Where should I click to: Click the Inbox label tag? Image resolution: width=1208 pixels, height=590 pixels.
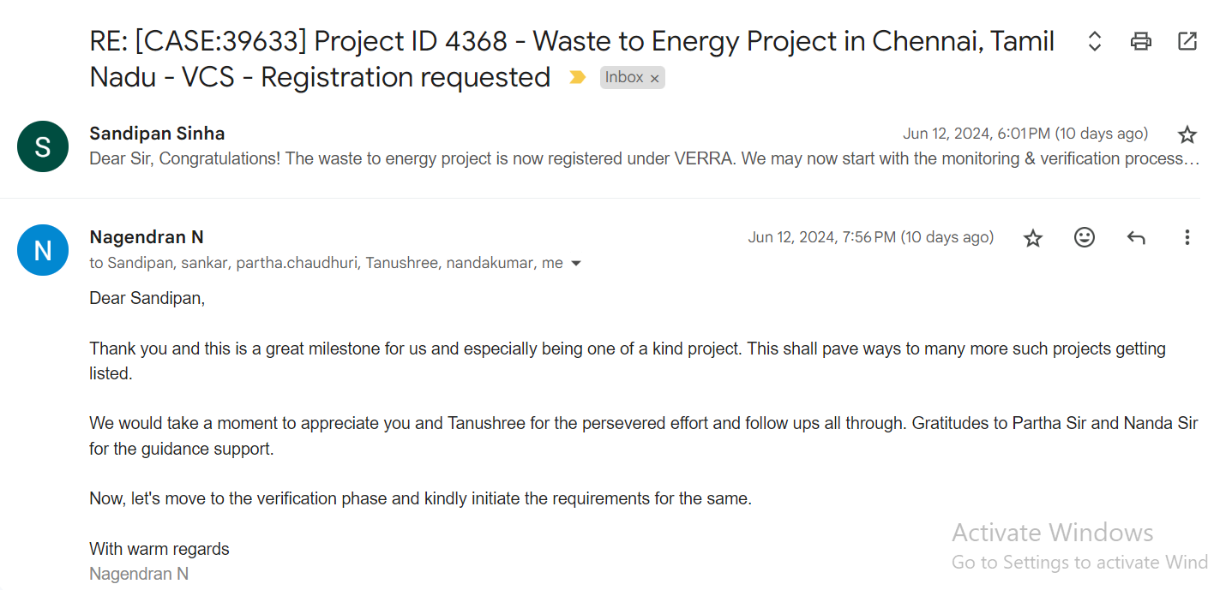623,78
